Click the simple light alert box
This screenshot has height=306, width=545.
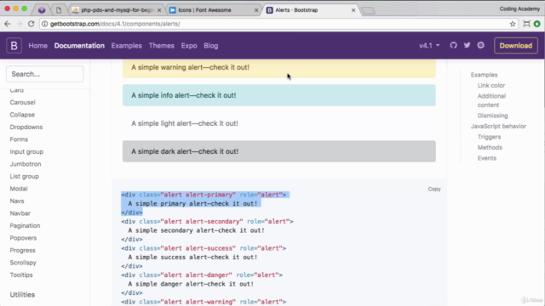[x=279, y=123]
